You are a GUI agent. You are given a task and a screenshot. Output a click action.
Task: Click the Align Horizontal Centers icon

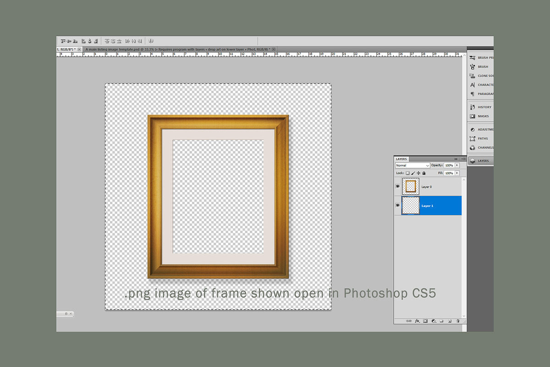tap(90, 41)
